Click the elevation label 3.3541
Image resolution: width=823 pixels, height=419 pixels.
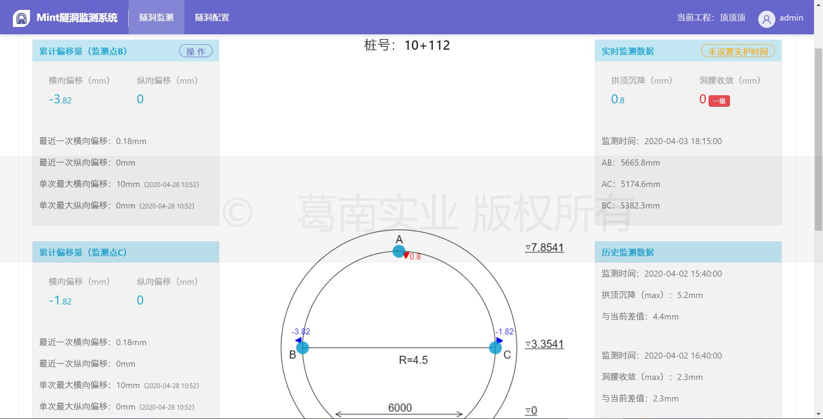click(x=544, y=344)
